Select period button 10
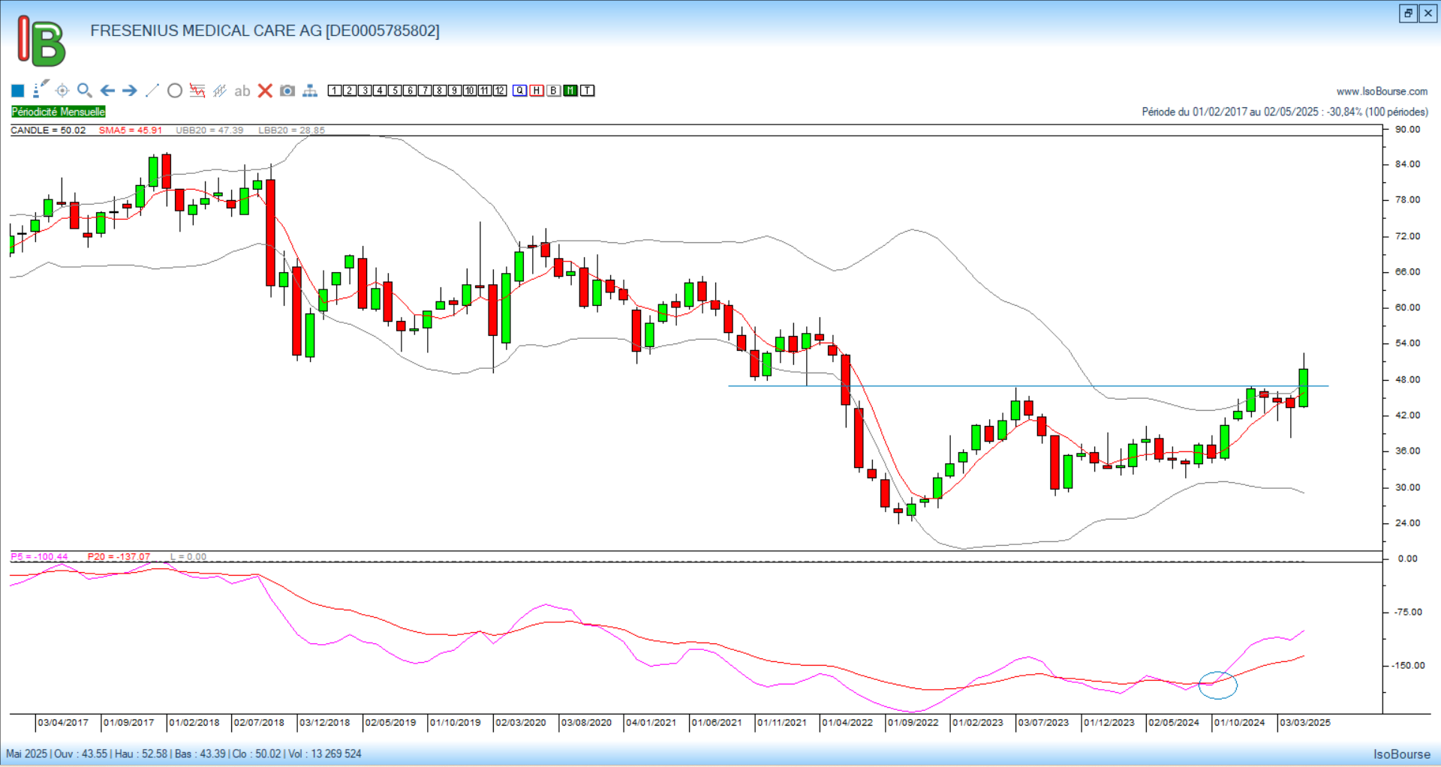 (x=470, y=91)
